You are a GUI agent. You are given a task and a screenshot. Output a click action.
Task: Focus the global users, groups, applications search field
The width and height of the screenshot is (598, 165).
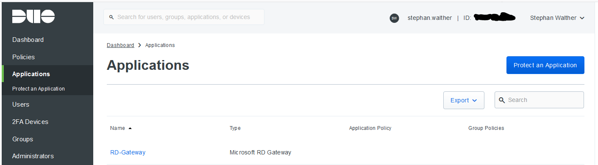click(x=184, y=17)
